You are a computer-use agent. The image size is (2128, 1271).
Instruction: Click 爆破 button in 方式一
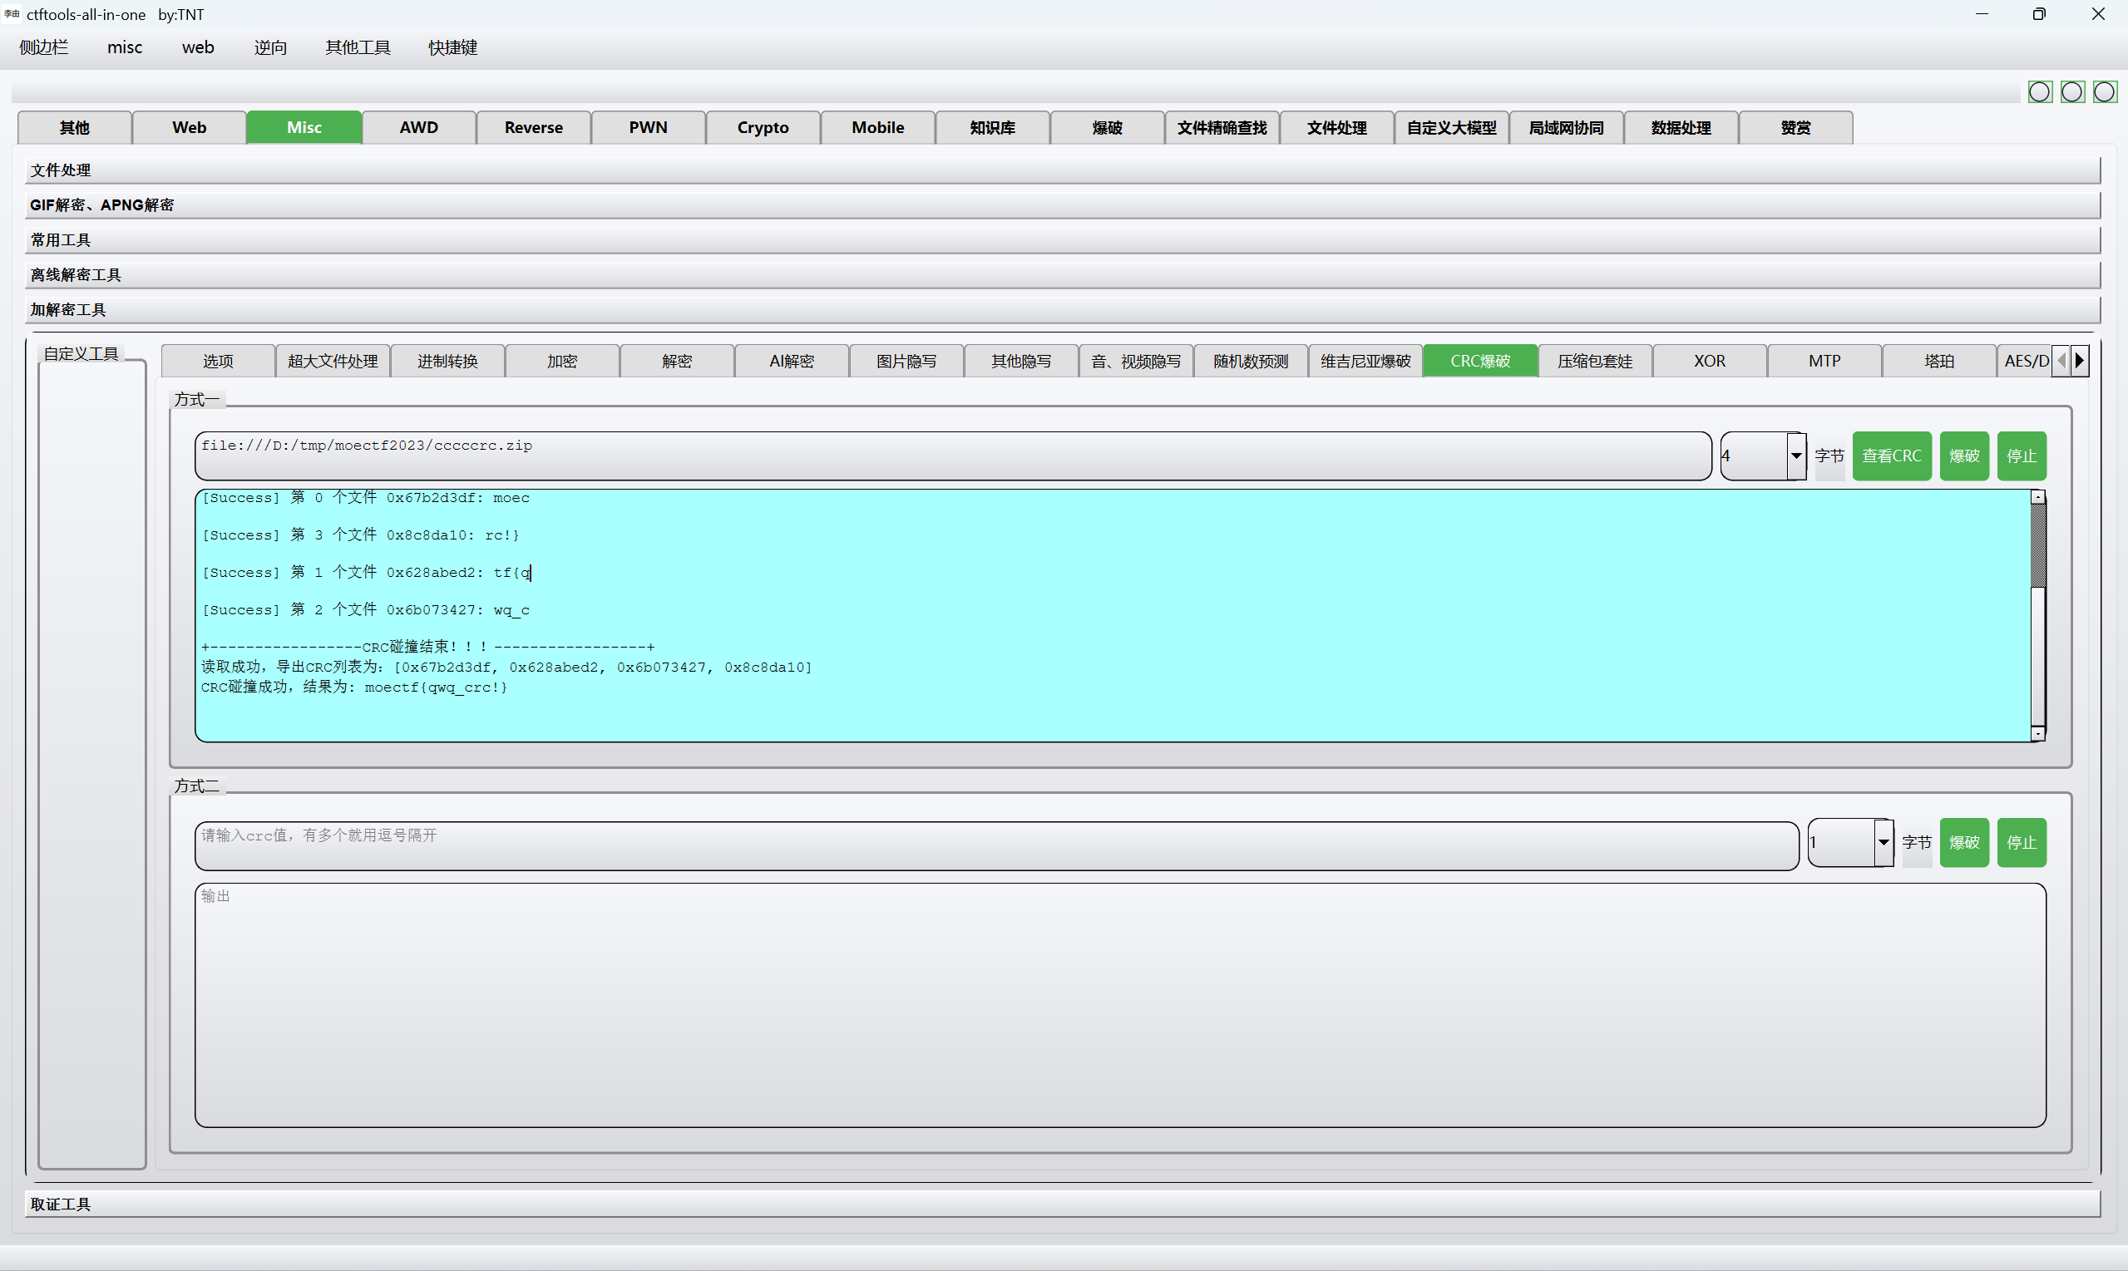[x=1963, y=456]
